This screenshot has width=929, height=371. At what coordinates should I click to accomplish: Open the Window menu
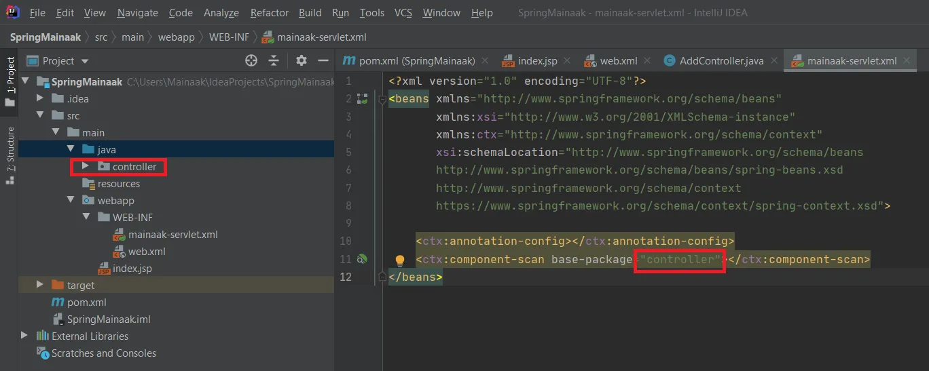pyautogui.click(x=441, y=13)
